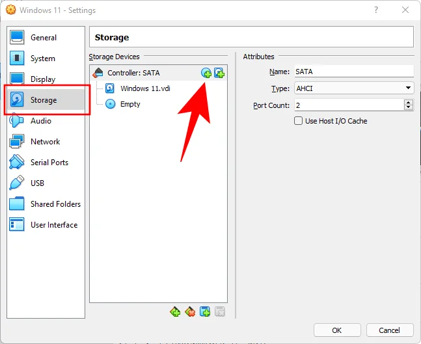
Task: Decrease the Port Count value
Action: pos(409,107)
